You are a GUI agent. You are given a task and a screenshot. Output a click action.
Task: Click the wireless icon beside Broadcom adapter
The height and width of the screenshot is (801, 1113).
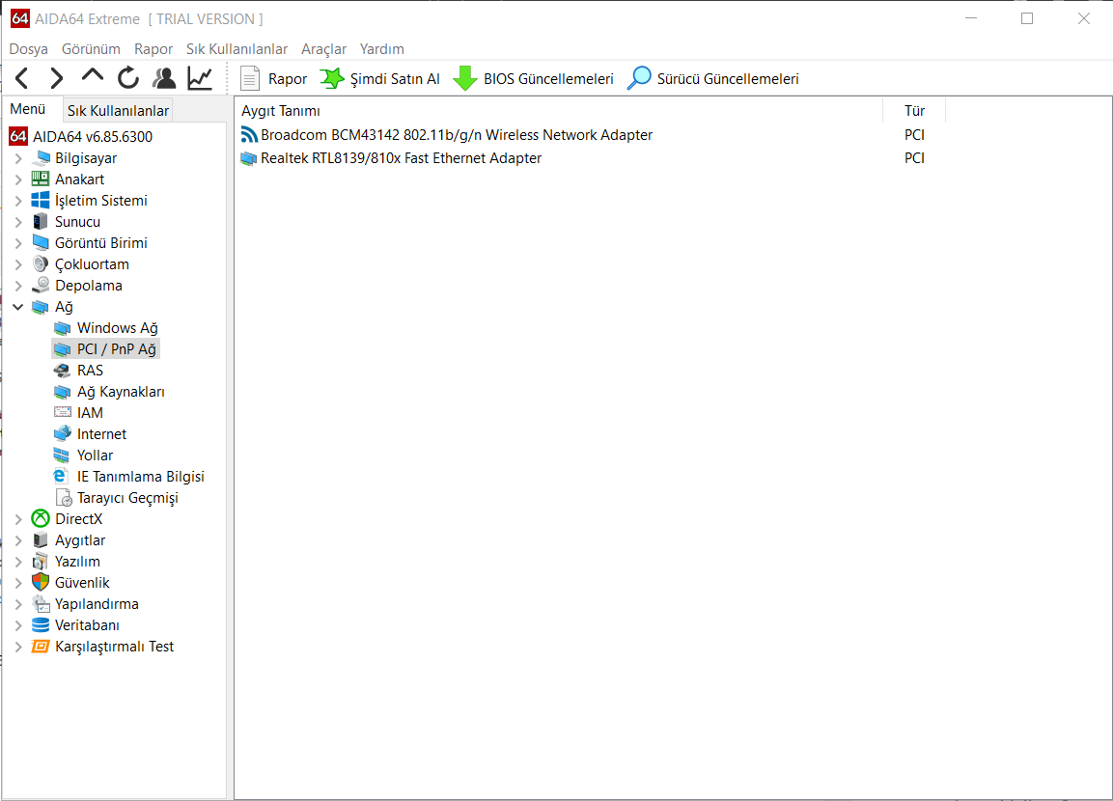point(249,135)
